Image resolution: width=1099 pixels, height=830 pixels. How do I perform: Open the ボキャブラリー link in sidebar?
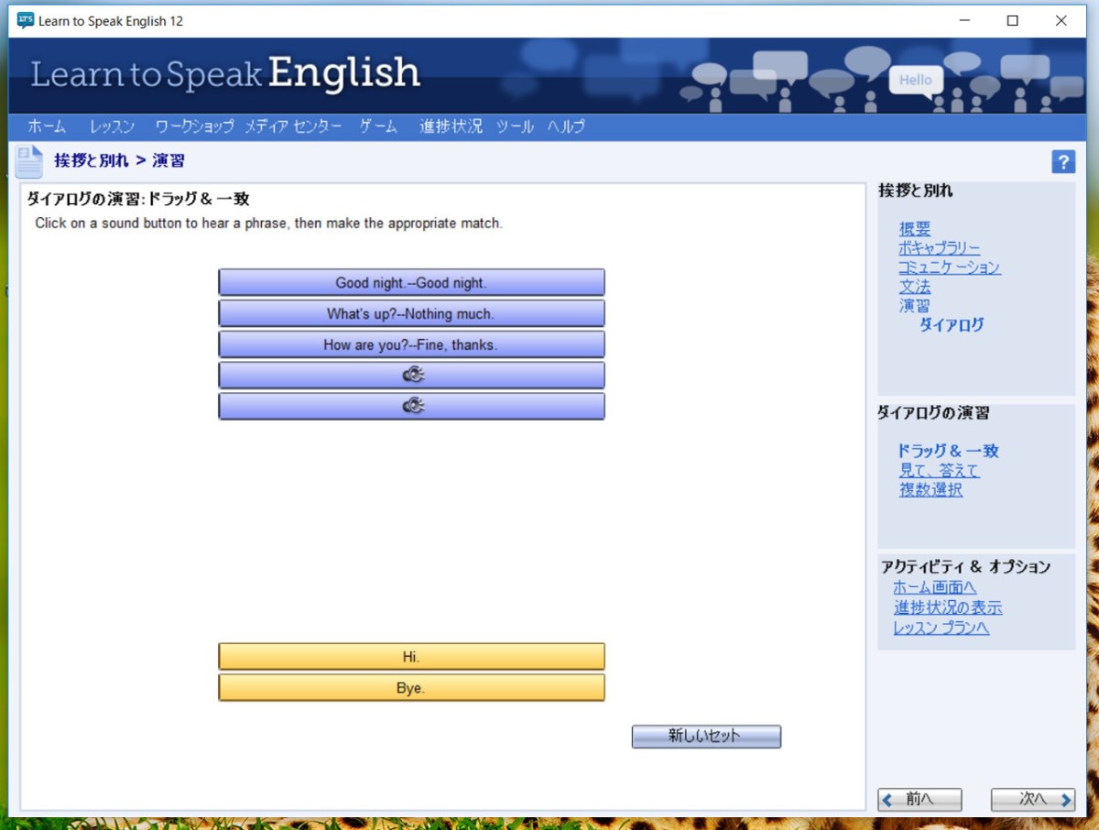pos(939,248)
